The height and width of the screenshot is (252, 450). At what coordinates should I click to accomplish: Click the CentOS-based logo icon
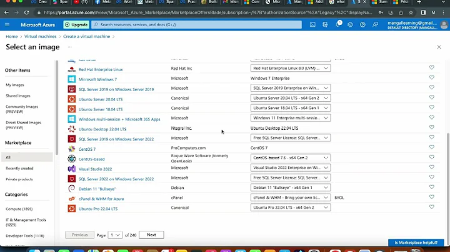tap(71, 158)
